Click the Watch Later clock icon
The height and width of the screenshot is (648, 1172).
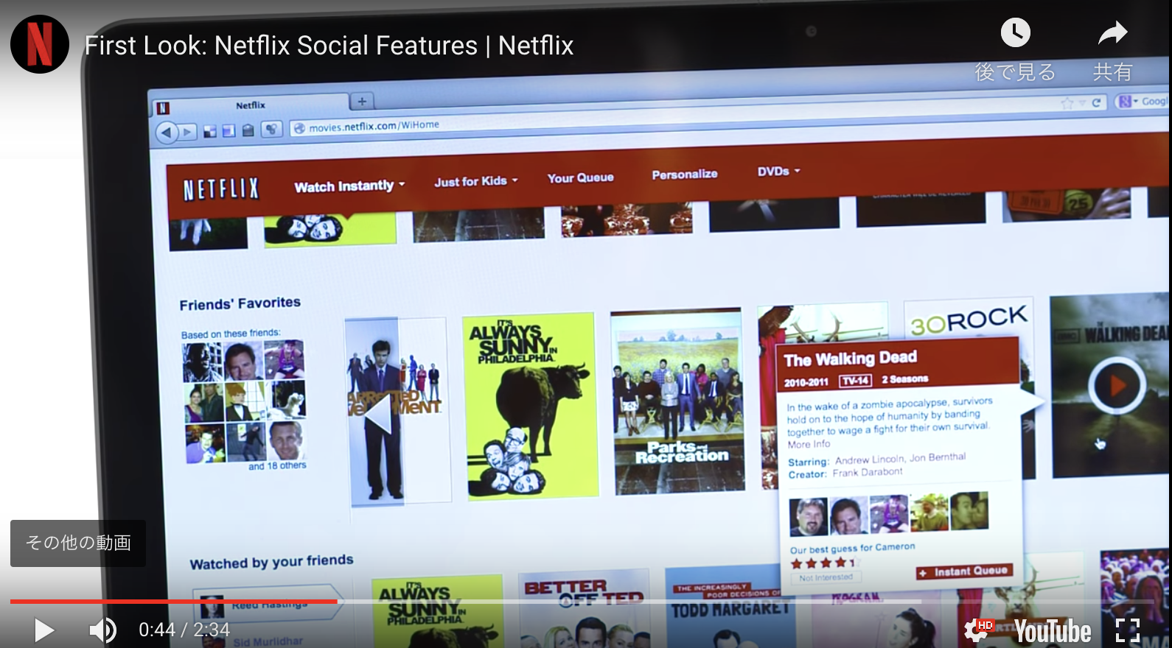pyautogui.click(x=1015, y=33)
